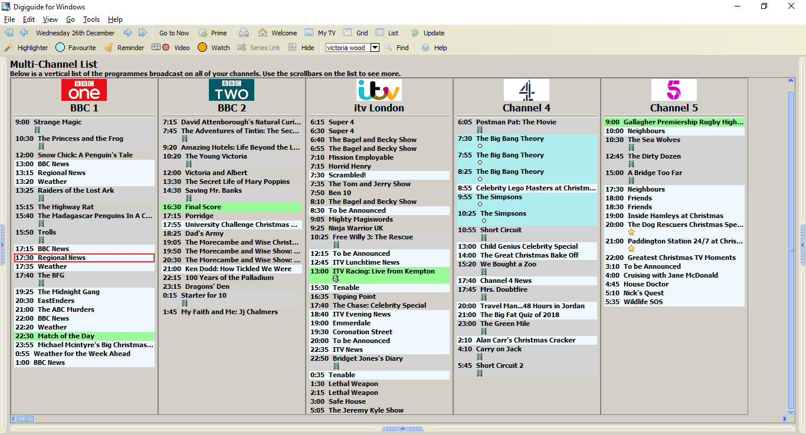Switch to Grid view
Viewport: 806px width, 435px height.
(355, 33)
